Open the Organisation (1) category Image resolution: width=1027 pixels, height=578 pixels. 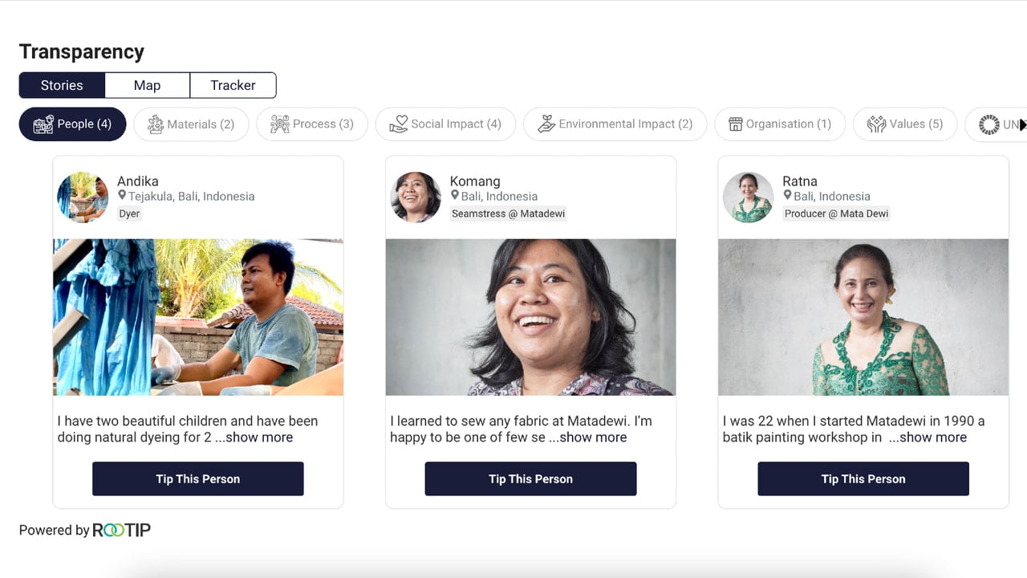779,124
